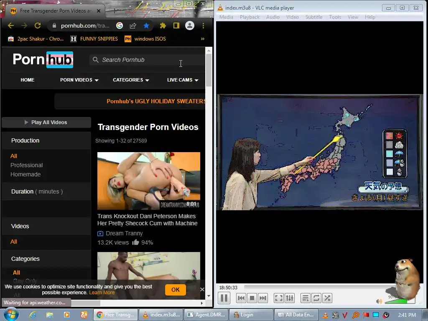428x321 pixels.
Task: Open Chrome profile avatar
Action: (x=190, y=25)
